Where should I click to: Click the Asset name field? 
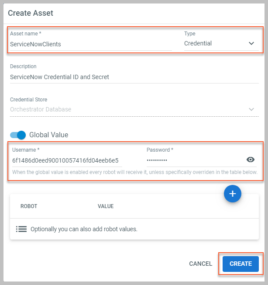[90, 44]
